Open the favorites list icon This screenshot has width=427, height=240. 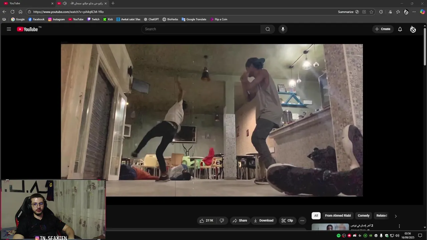[x=398, y=12]
